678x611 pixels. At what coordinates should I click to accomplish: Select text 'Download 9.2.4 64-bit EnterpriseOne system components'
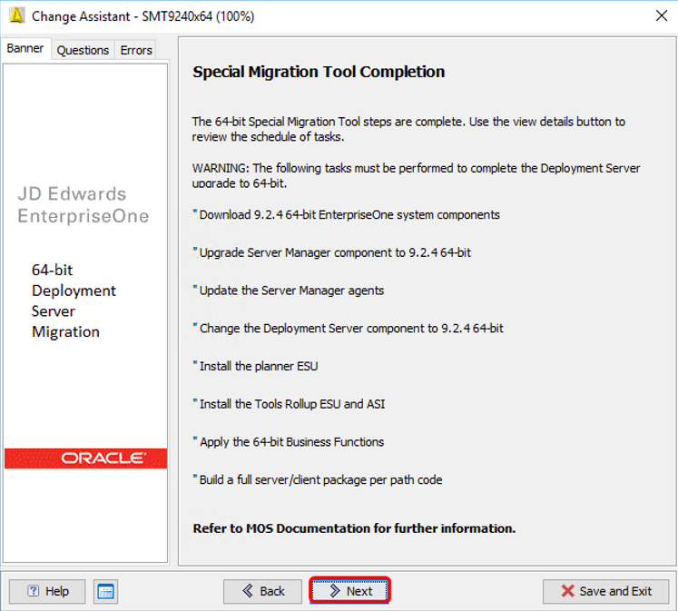point(349,215)
